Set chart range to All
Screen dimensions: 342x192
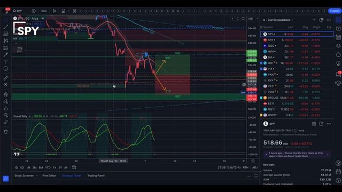[66, 167]
